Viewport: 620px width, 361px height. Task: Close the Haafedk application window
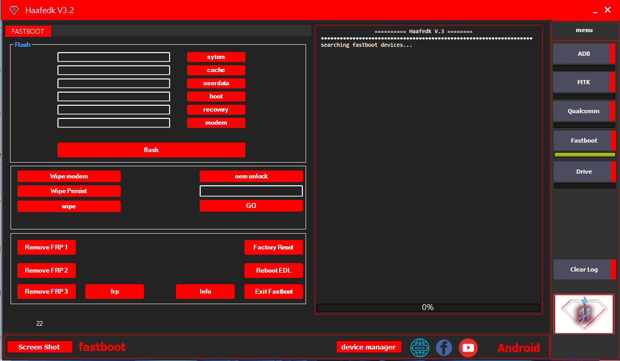(608, 10)
